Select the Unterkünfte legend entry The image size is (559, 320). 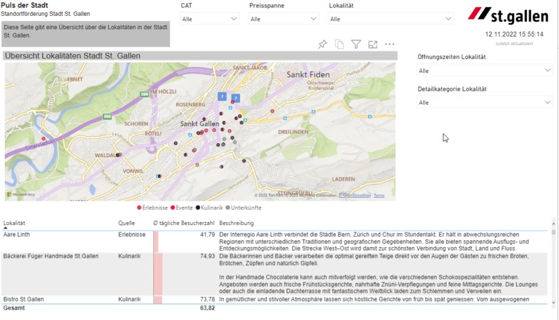pyautogui.click(x=243, y=208)
